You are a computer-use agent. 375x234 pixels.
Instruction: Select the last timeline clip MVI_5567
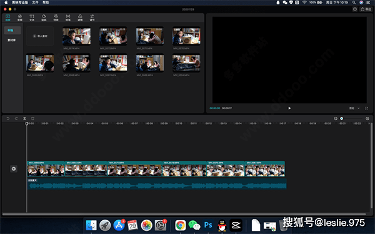click(265, 169)
